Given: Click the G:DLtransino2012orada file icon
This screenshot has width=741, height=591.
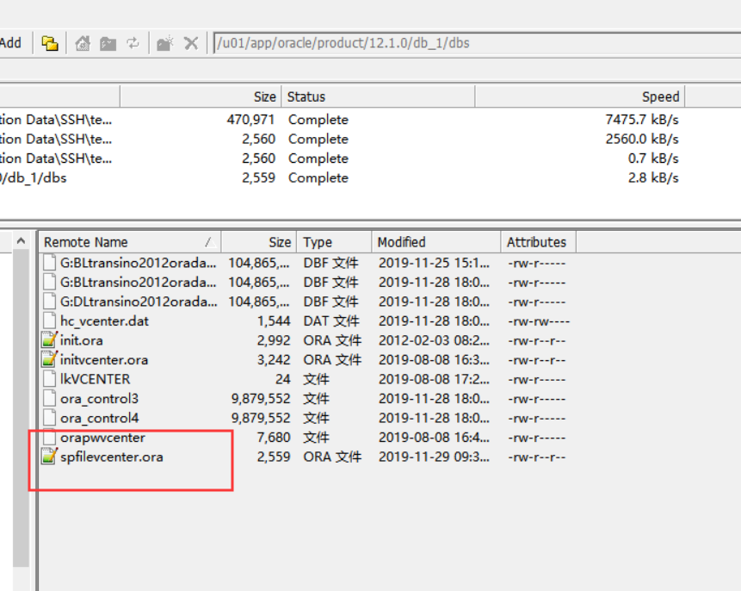Looking at the screenshot, I should [49, 302].
